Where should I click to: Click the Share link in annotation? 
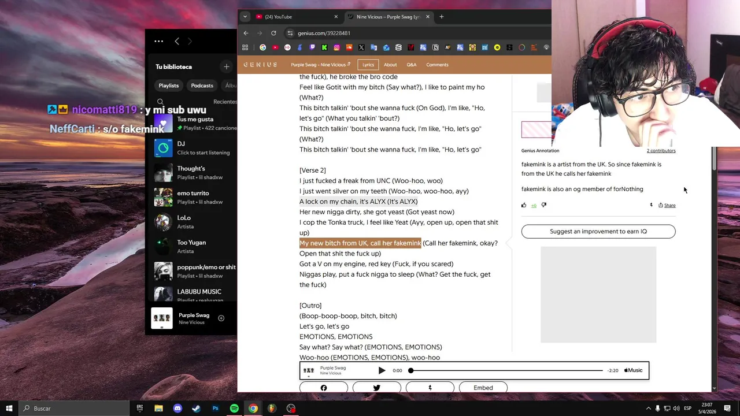(667, 205)
